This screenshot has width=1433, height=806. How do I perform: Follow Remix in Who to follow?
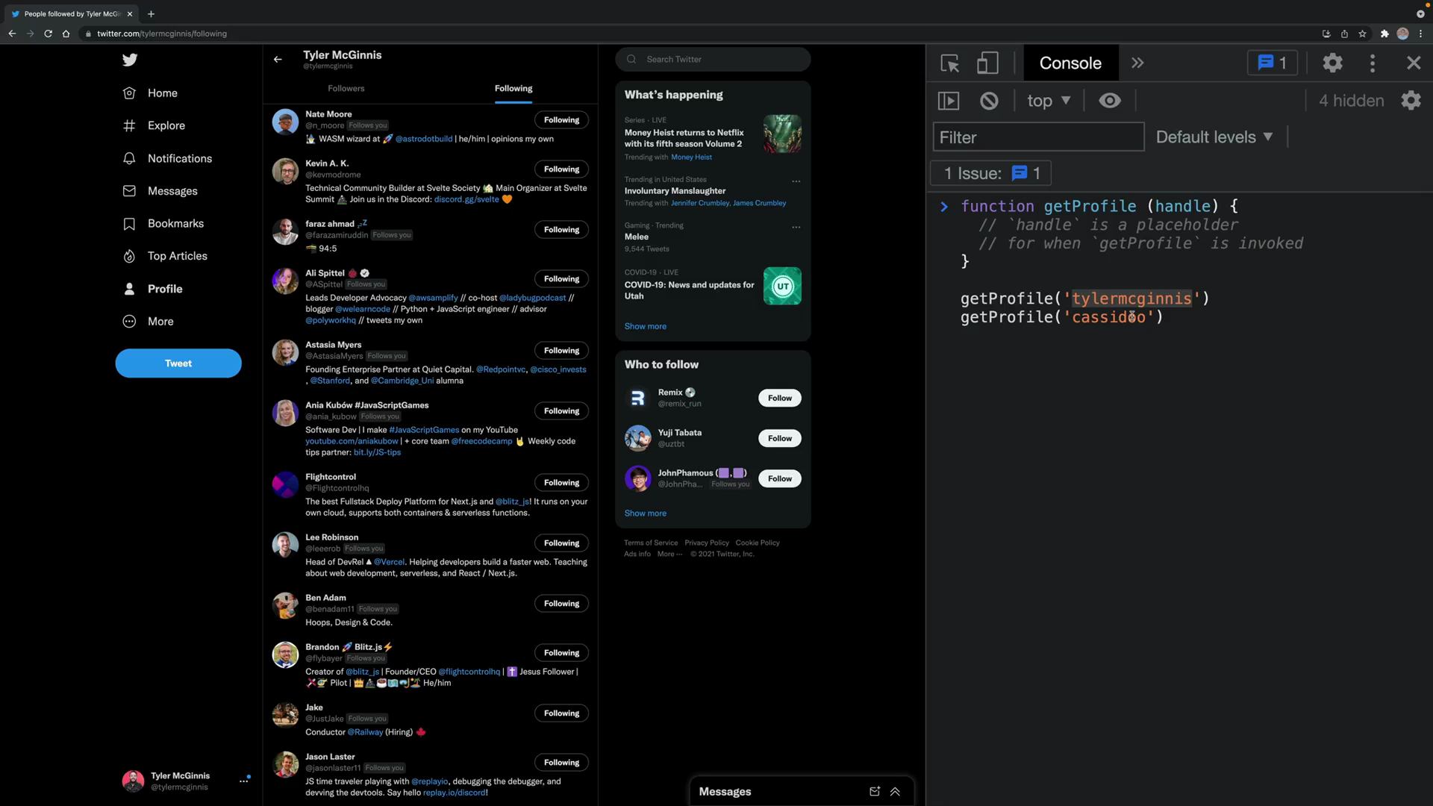tap(780, 399)
